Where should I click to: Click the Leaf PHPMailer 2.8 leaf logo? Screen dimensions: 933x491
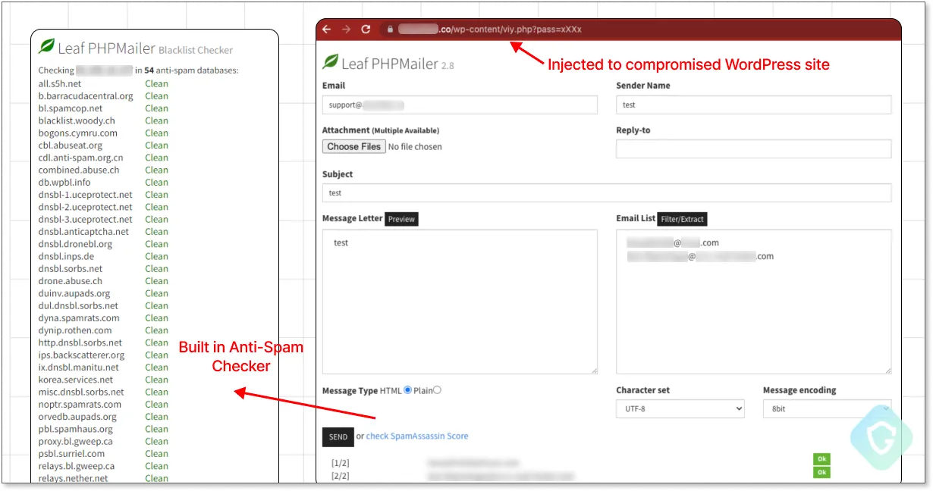pyautogui.click(x=330, y=62)
